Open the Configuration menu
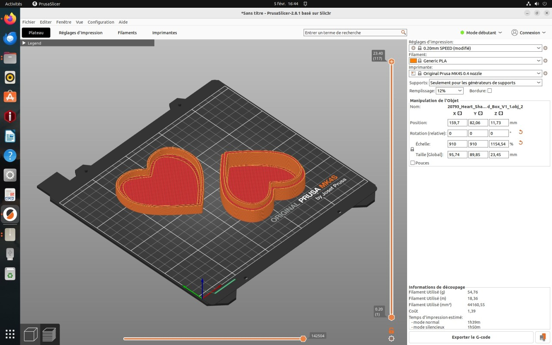The height and width of the screenshot is (345, 552). coord(100,22)
